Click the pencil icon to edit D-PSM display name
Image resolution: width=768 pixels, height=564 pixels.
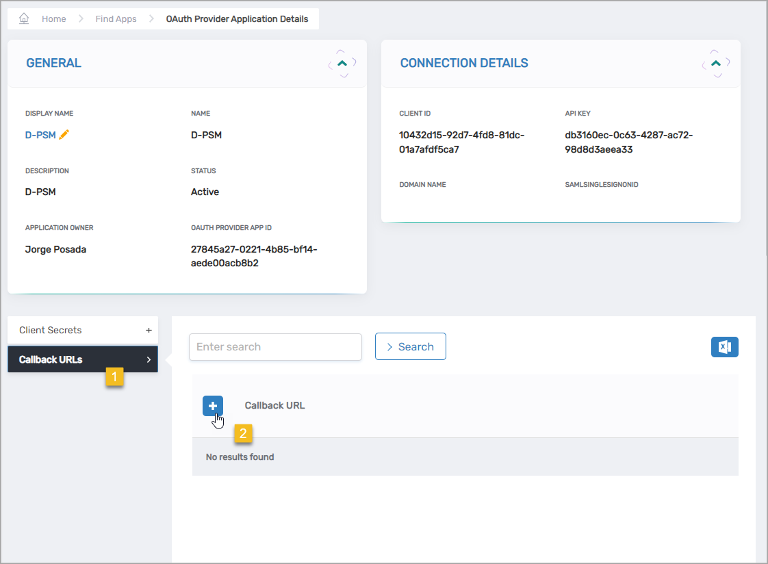click(x=64, y=135)
